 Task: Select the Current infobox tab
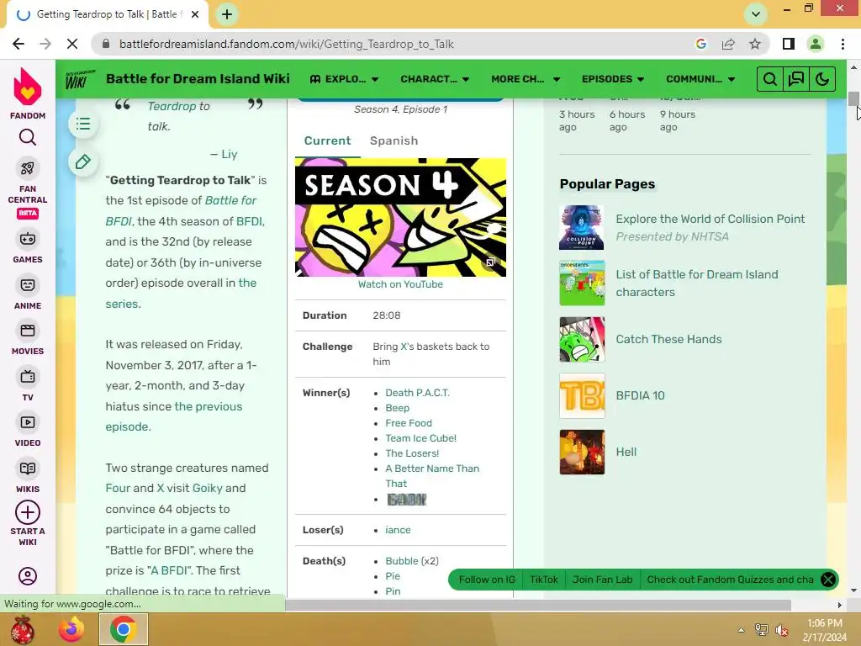[x=327, y=140]
